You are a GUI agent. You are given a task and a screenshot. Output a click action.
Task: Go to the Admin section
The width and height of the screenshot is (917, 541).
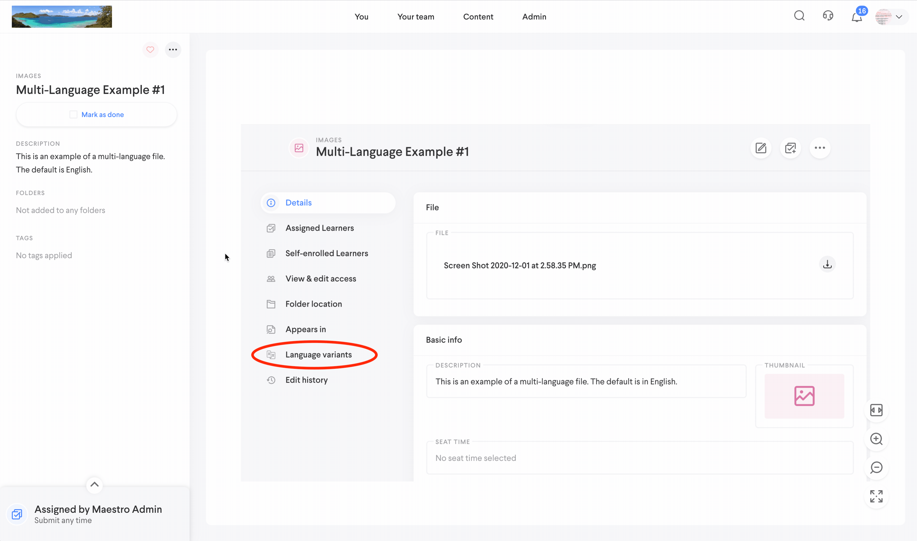tap(534, 17)
